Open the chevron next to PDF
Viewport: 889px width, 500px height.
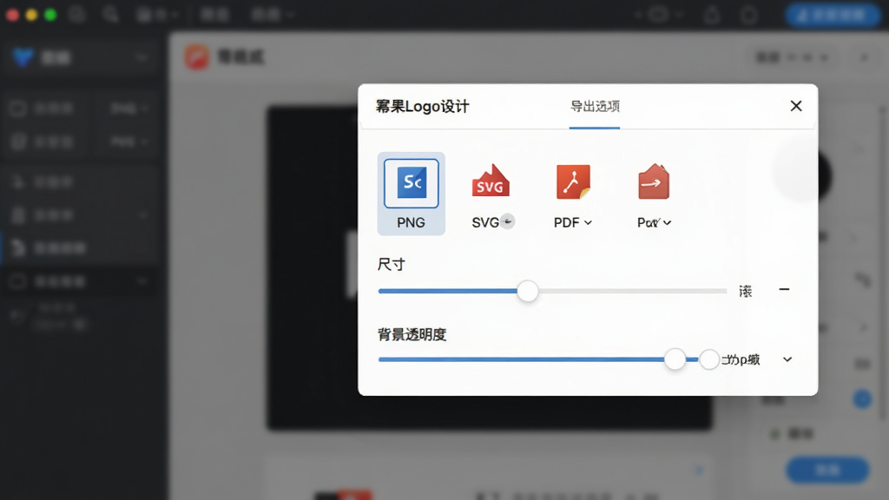[588, 223]
